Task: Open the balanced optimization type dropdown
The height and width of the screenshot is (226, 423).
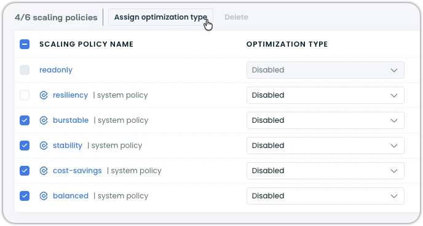Action: click(x=325, y=196)
